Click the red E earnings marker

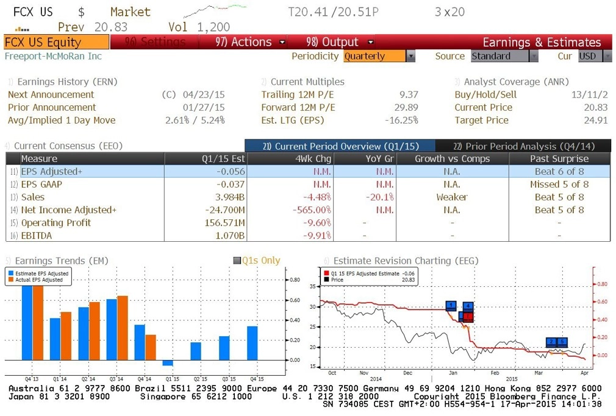click(x=468, y=317)
